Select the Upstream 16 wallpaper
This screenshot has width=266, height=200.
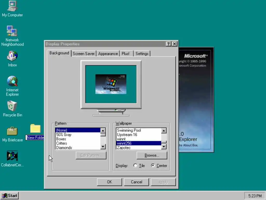pos(139,135)
